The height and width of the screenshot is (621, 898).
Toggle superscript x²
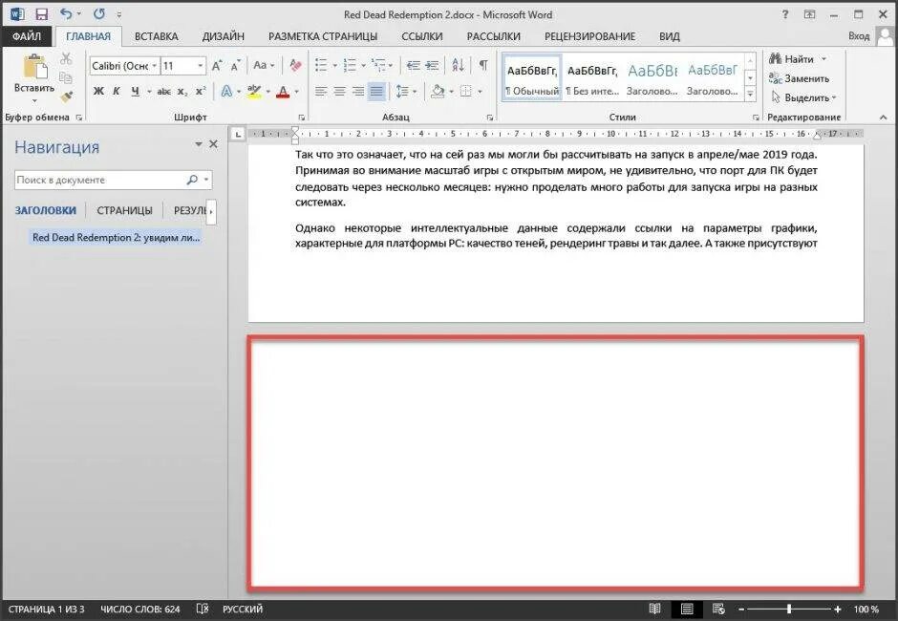tap(201, 91)
